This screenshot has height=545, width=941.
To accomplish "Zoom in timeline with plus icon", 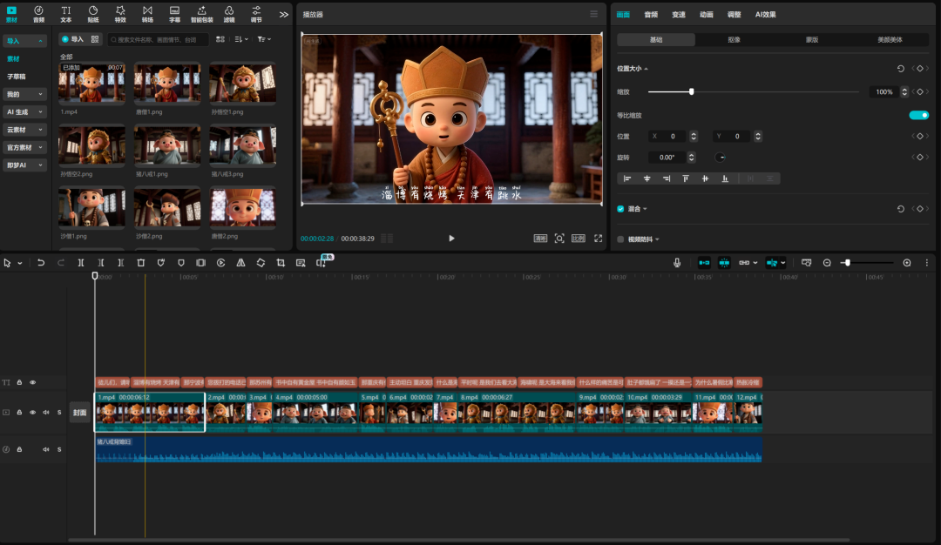I will [907, 263].
